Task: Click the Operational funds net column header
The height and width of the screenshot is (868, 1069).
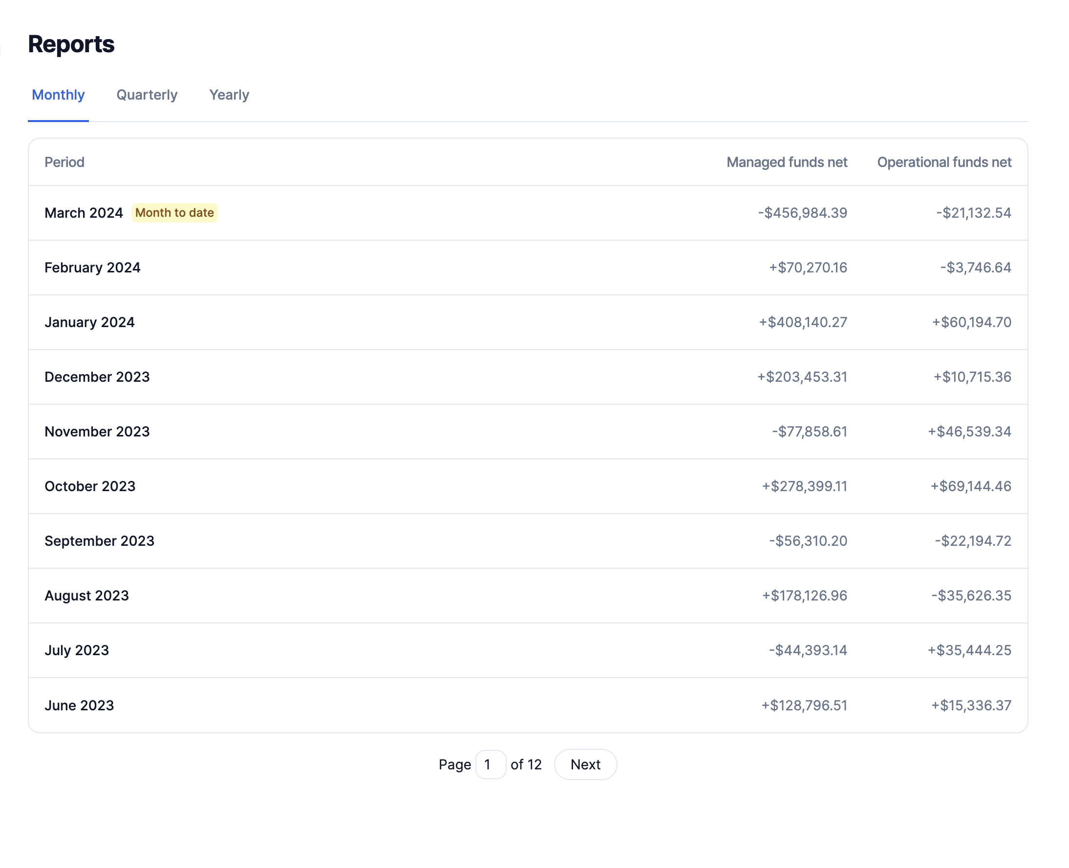Action: (x=943, y=163)
